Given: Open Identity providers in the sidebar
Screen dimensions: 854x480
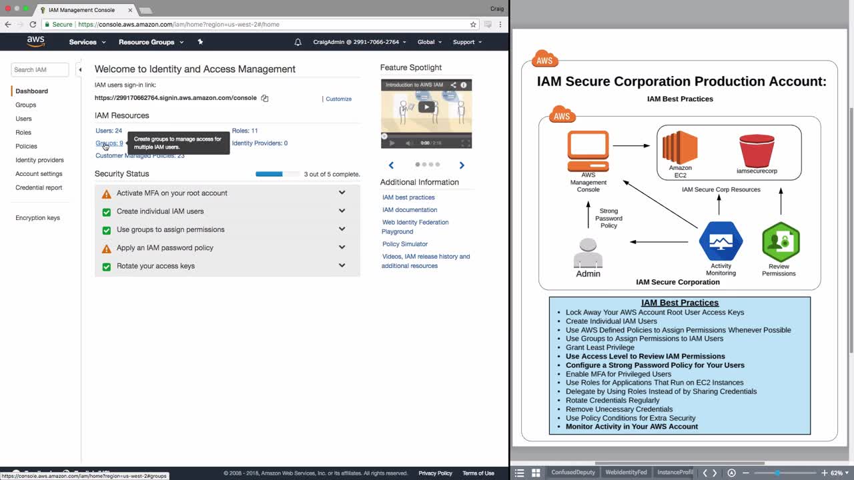Looking at the screenshot, I should (39, 160).
